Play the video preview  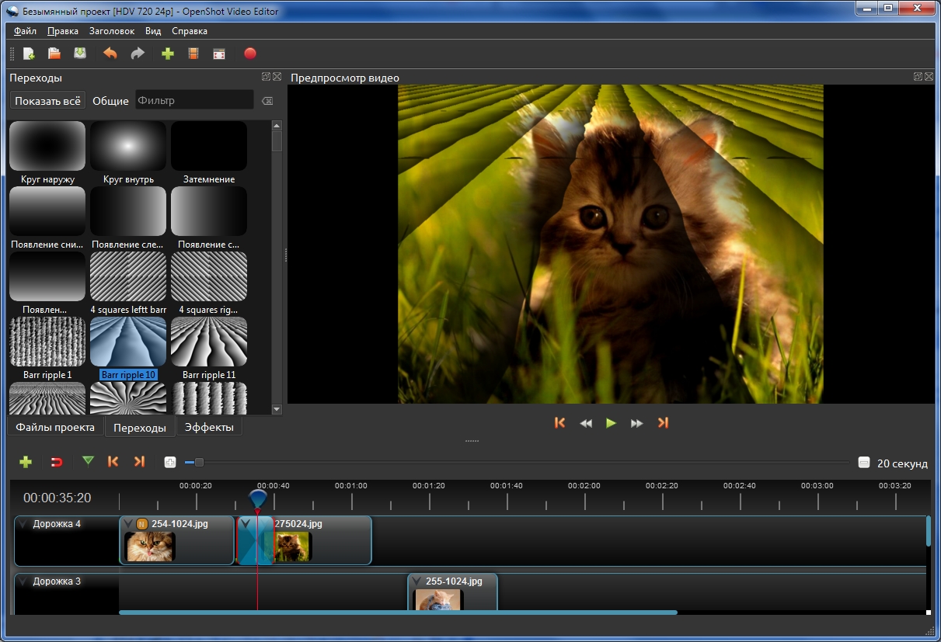click(x=611, y=423)
